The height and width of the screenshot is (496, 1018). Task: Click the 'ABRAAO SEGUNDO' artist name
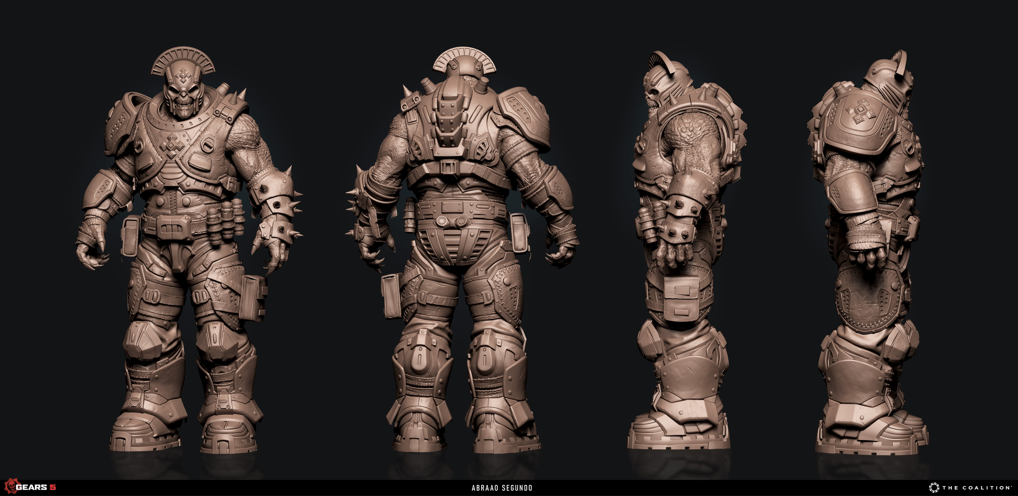coord(502,488)
